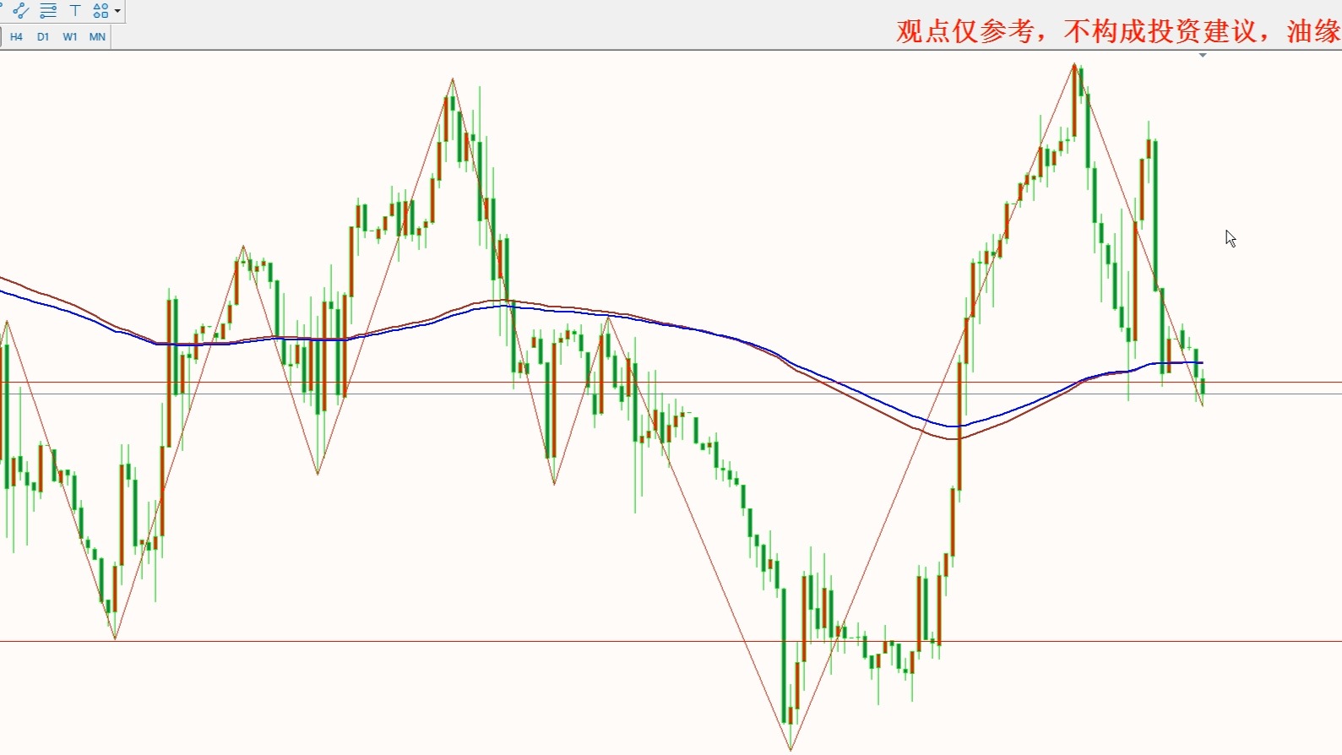This screenshot has width=1342, height=755.
Task: Click the highest ZigZag peak on right
Action: [x=1074, y=64]
